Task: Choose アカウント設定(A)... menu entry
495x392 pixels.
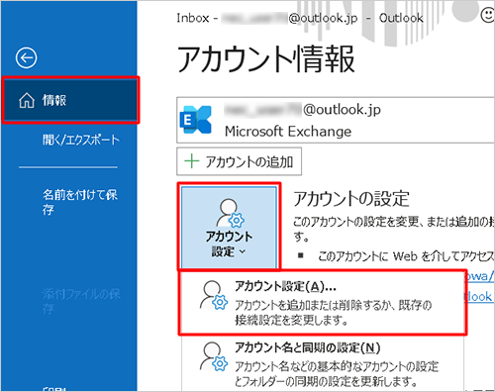Action: [323, 303]
